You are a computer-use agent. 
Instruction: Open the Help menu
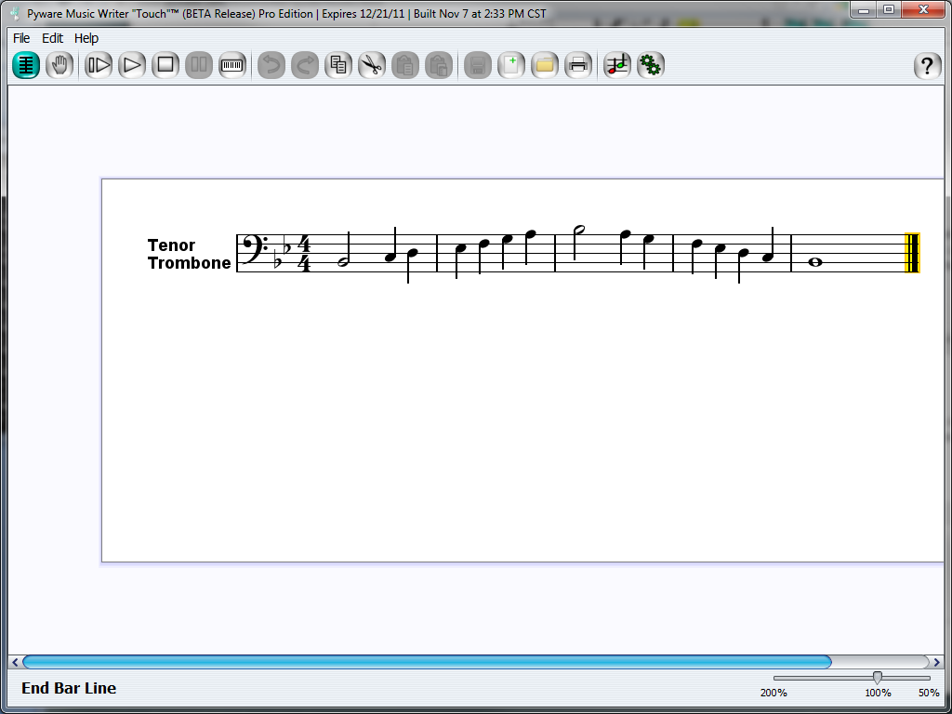click(x=86, y=38)
